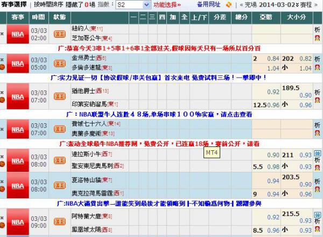Click over/under value 189.5

[x=291, y=88]
